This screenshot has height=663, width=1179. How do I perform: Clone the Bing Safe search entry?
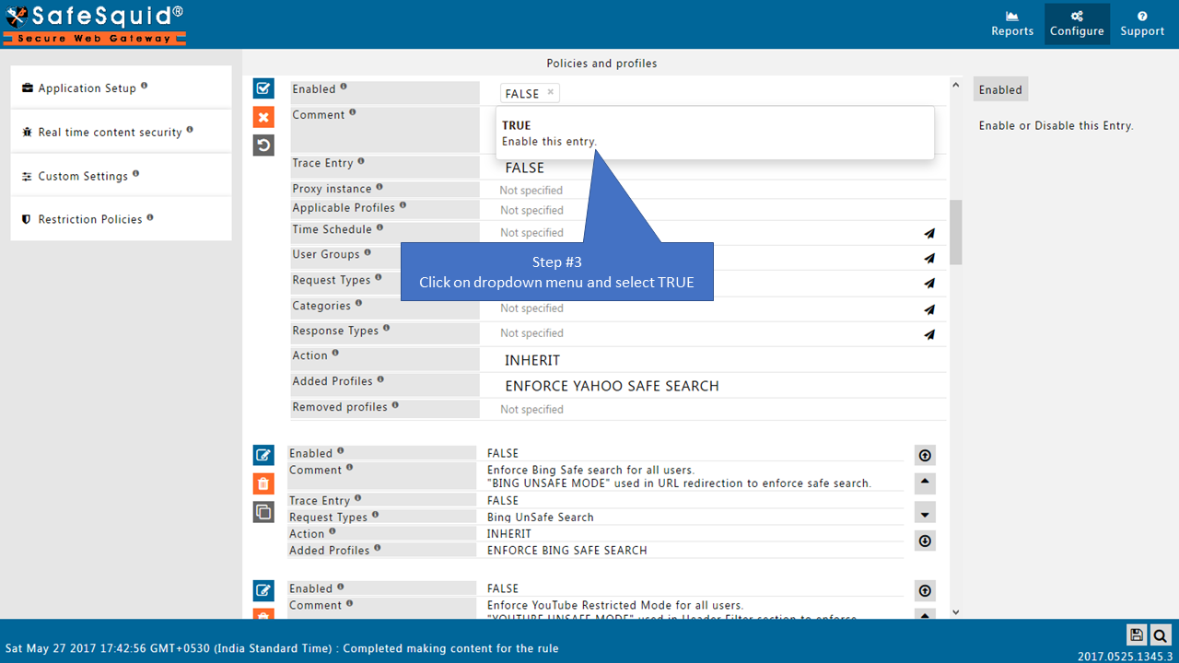coord(263,512)
